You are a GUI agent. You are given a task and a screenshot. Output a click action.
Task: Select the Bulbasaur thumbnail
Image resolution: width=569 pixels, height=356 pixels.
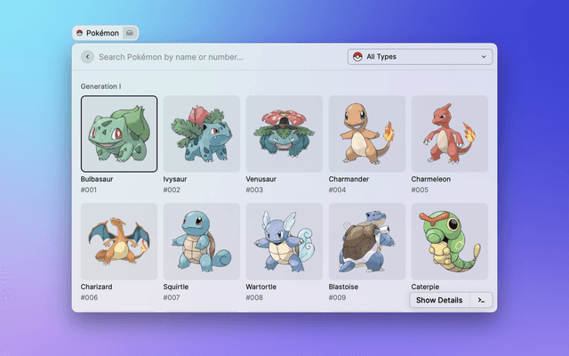[119, 133]
